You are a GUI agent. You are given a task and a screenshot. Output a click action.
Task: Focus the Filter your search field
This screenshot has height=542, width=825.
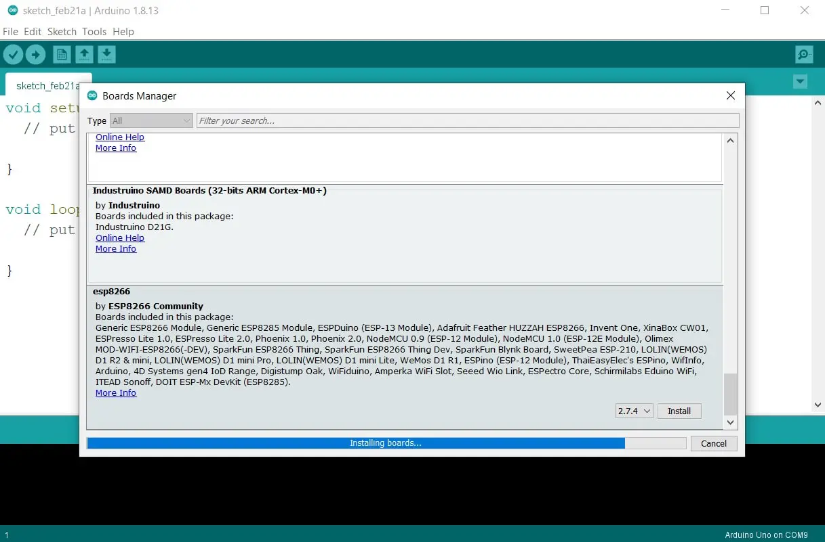click(468, 120)
